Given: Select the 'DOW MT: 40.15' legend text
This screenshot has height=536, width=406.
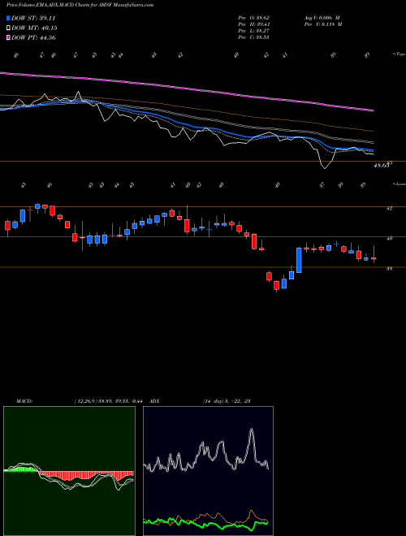Looking at the screenshot, I should 34,28.
